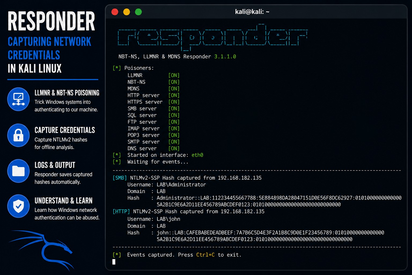Image resolution: width=412 pixels, height=275 pixels.
Task: Click the terminal cursor block
Action: [114, 262]
